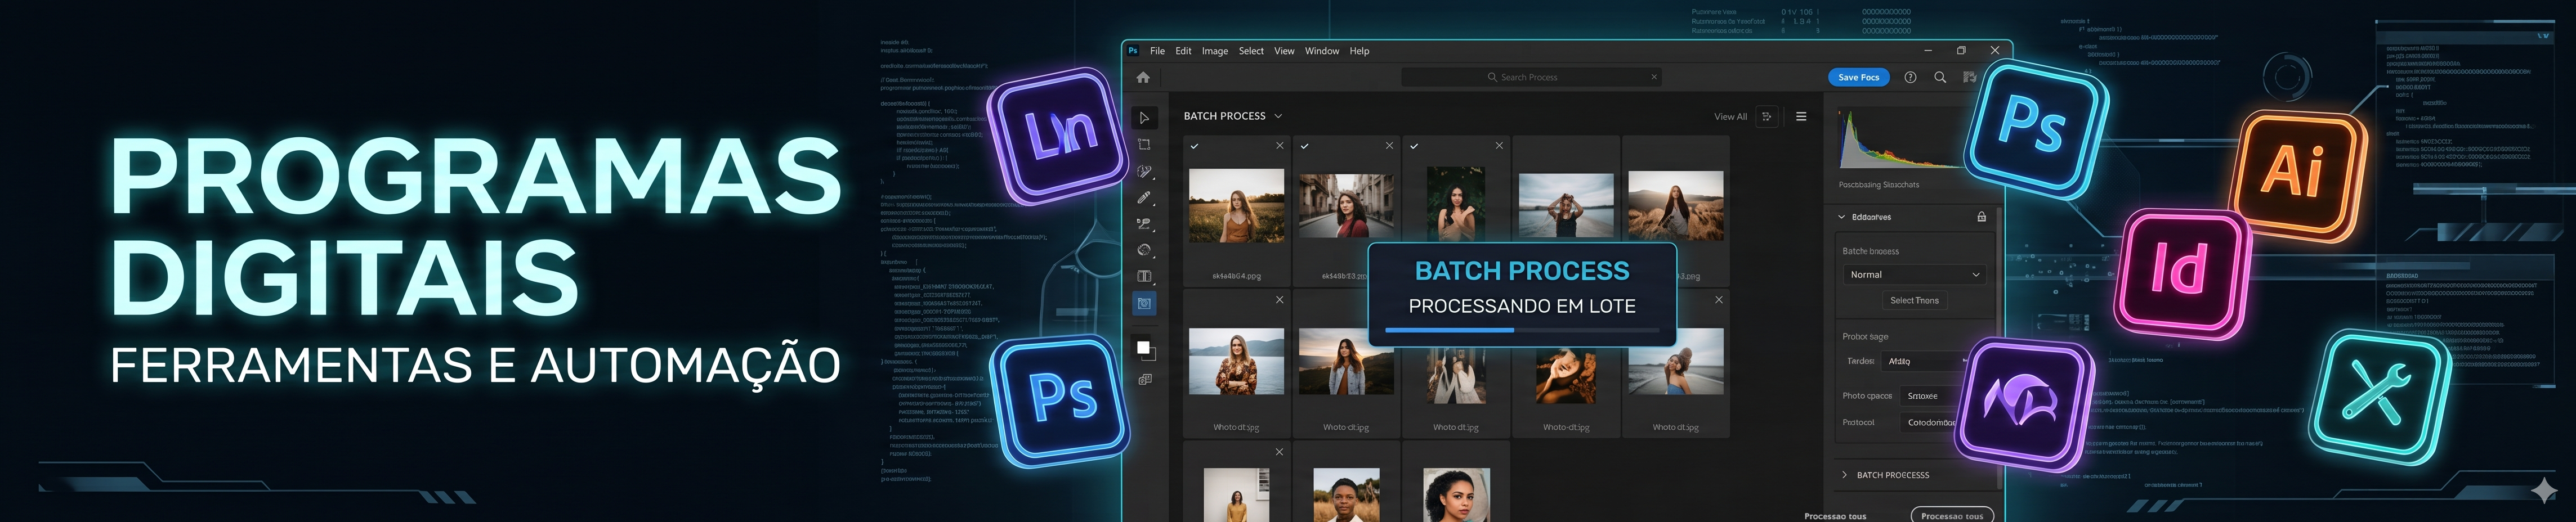Open the View menu
This screenshot has height=522, width=2576.
click(x=1284, y=51)
